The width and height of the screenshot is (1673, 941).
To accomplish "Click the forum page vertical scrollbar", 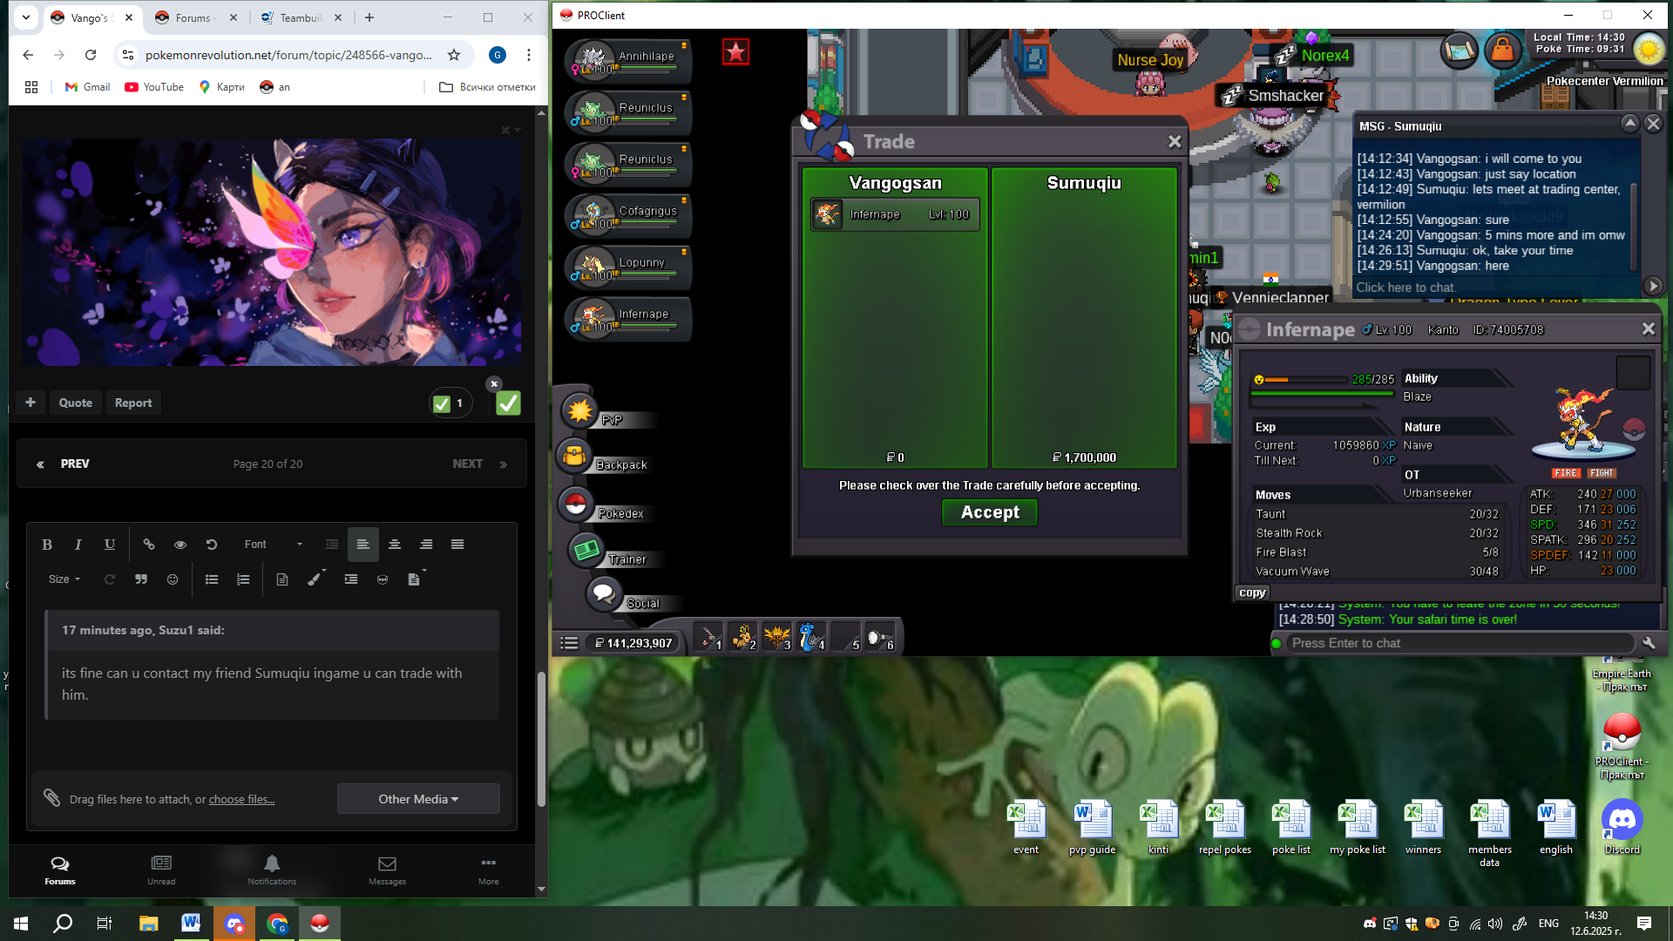I will (541, 740).
